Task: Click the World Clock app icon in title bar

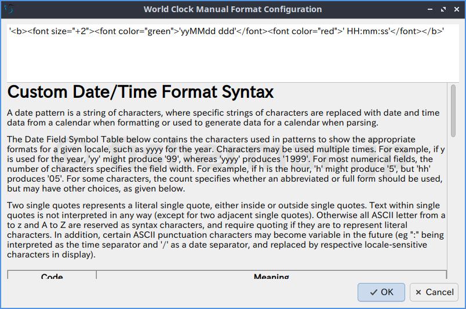Action: coord(9,9)
